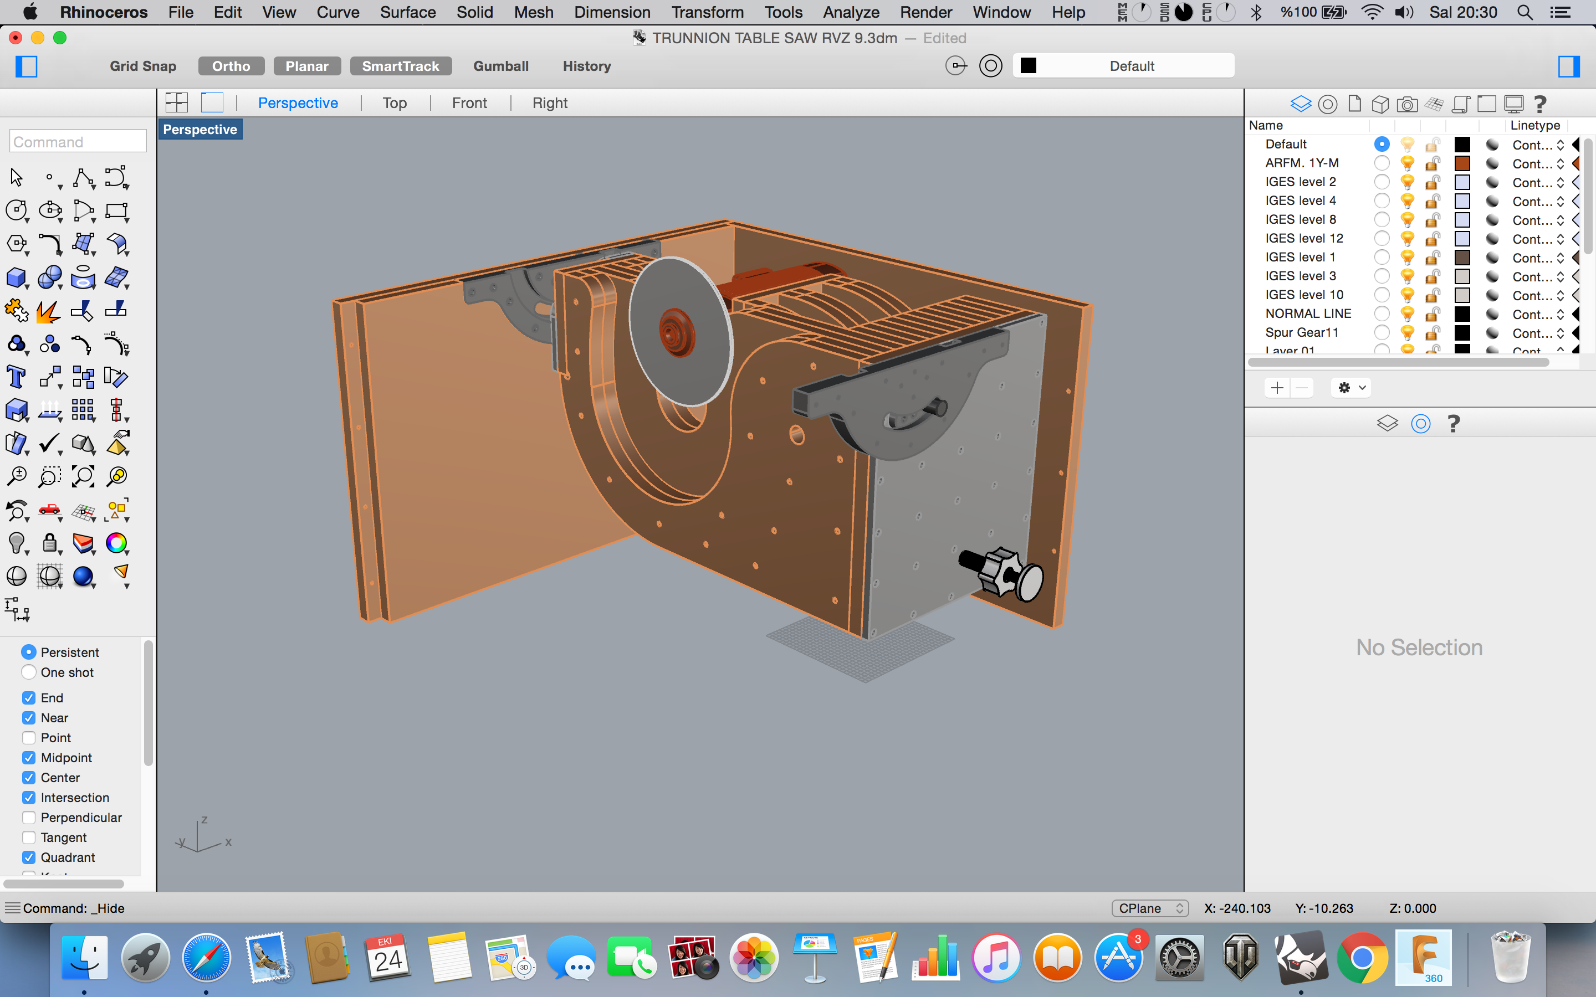Select One shot osnap mode
Viewport: 1596px width, 997px height.
pyautogui.click(x=28, y=672)
